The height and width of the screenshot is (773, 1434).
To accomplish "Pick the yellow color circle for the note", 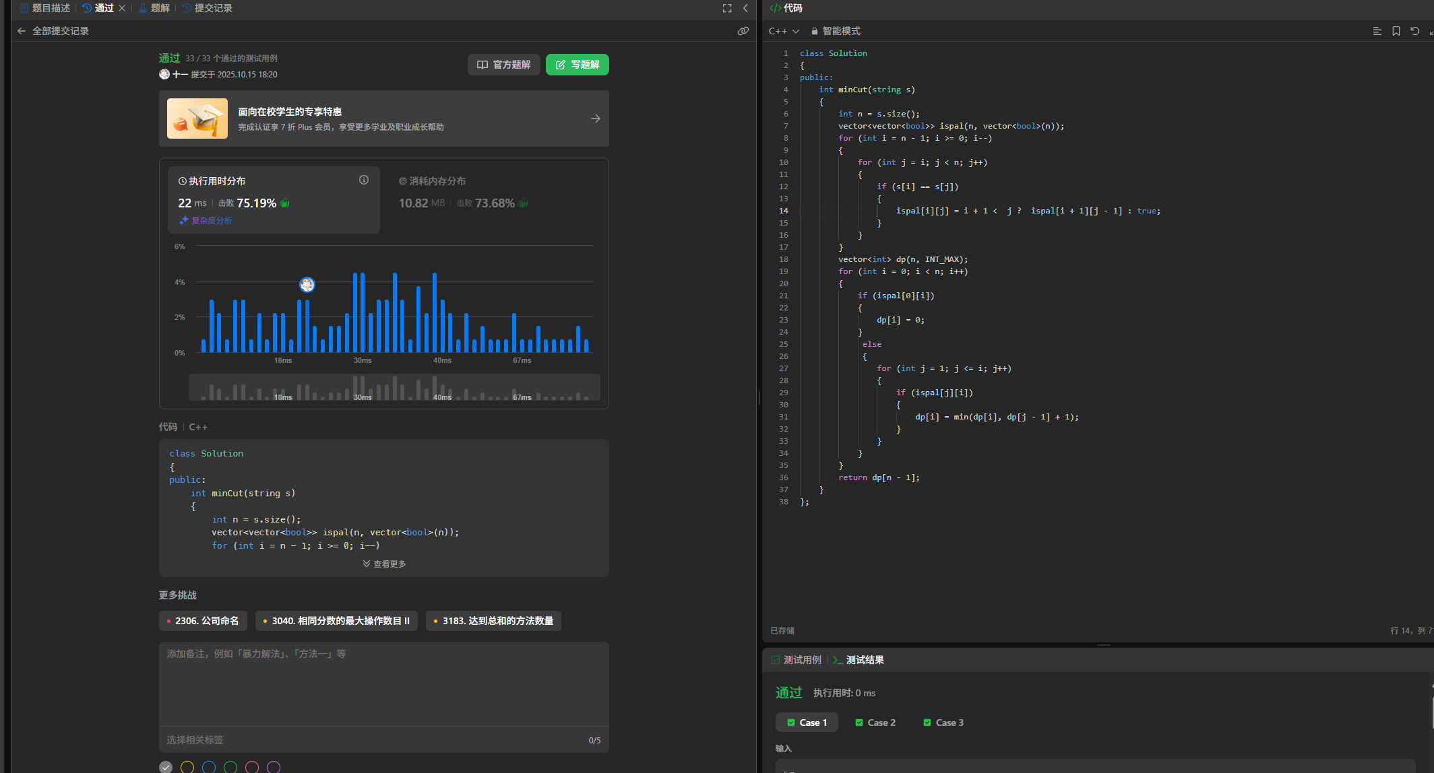I will pos(187,767).
